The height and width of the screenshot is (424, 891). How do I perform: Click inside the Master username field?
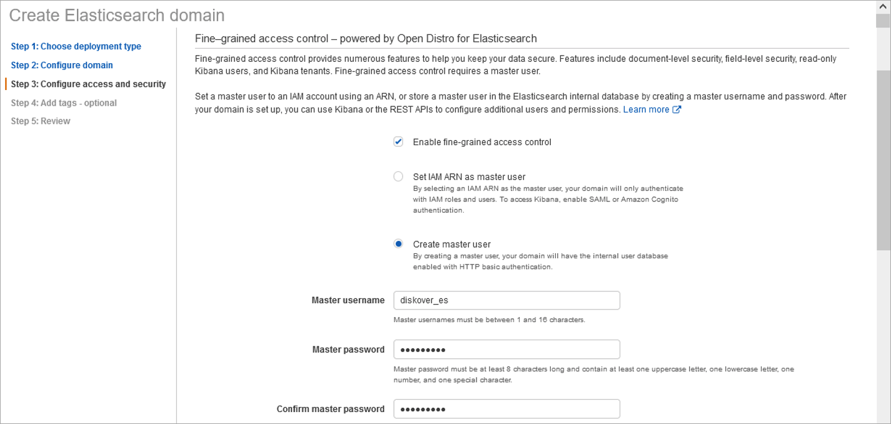pyautogui.click(x=506, y=300)
